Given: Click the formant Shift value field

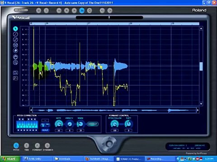Looking at the screenshot, I should (128, 130).
